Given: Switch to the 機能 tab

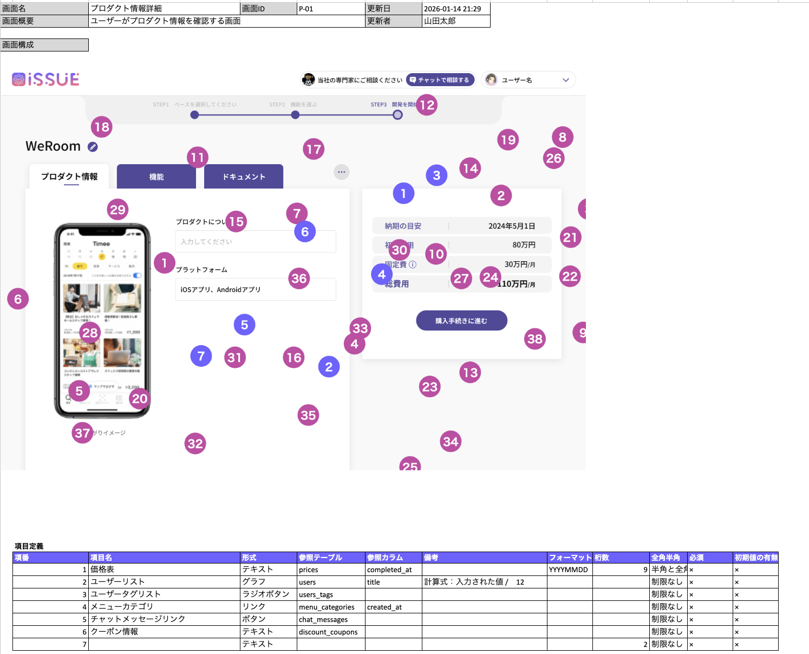Looking at the screenshot, I should pyautogui.click(x=156, y=177).
